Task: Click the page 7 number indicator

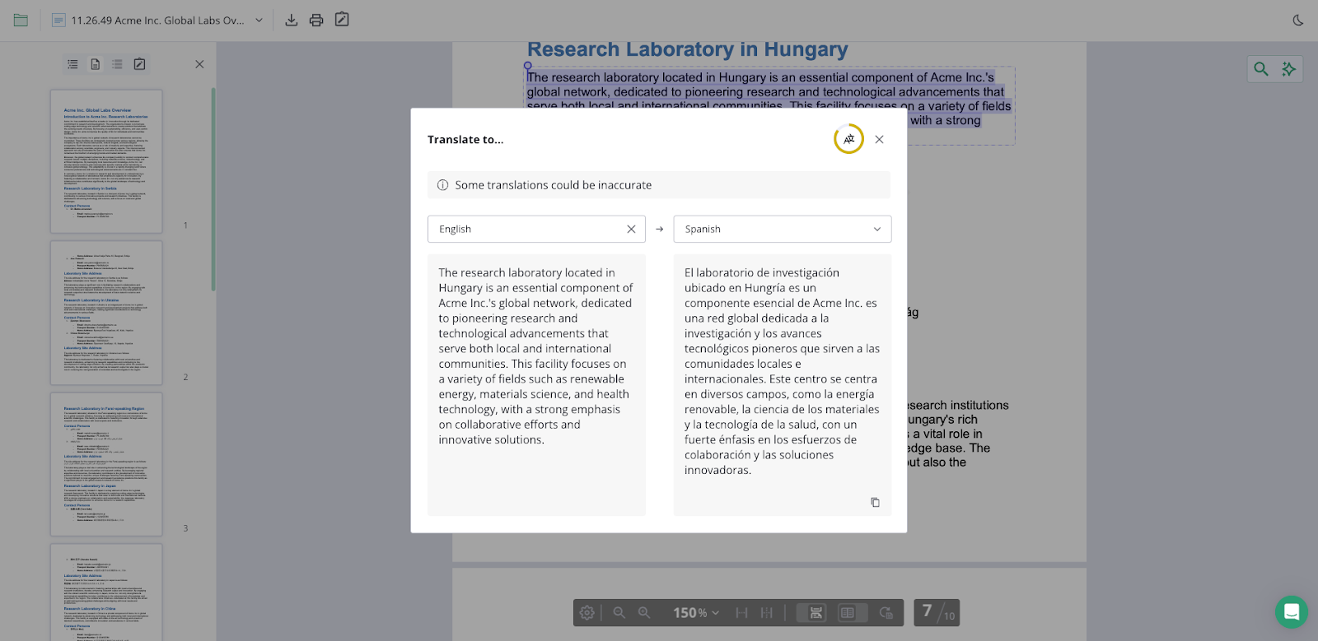Action: point(928,611)
